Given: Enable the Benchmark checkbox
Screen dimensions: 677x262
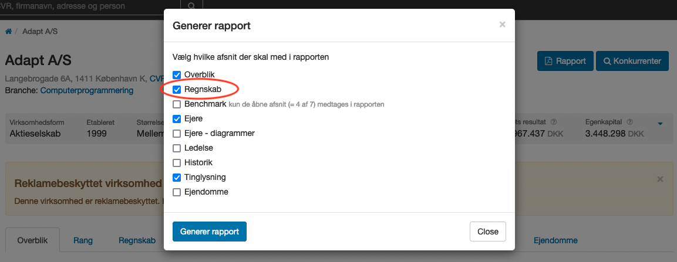Looking at the screenshot, I should tap(177, 104).
